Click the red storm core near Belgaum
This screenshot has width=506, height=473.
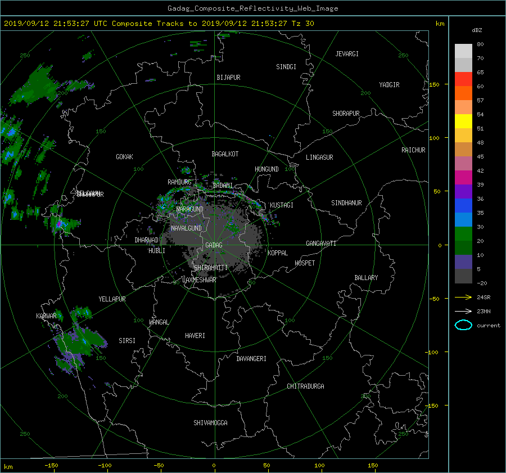click(58, 224)
